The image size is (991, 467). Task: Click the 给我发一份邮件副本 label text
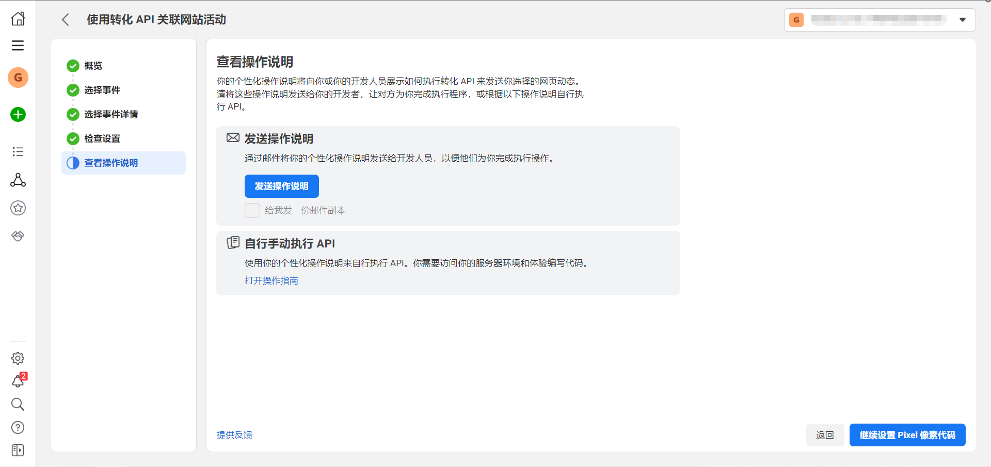tap(305, 210)
